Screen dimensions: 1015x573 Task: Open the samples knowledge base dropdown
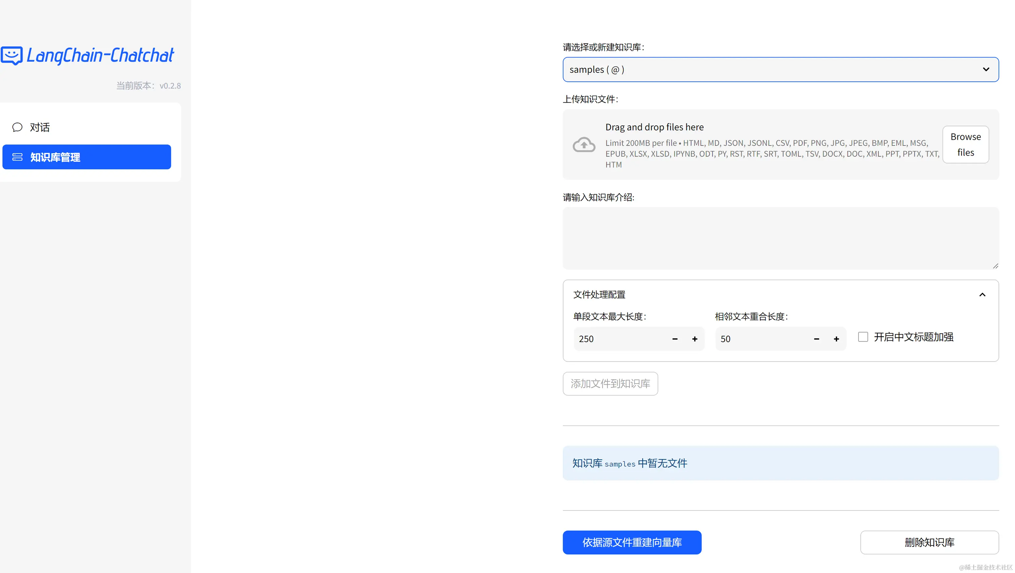click(x=772, y=70)
